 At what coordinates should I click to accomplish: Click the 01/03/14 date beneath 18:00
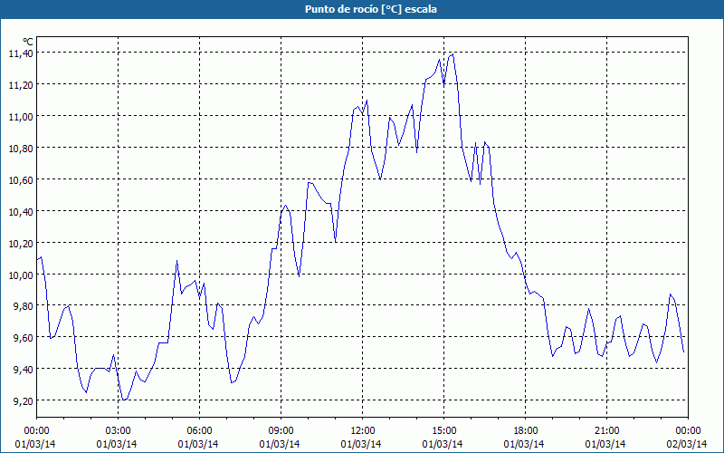[x=524, y=444]
